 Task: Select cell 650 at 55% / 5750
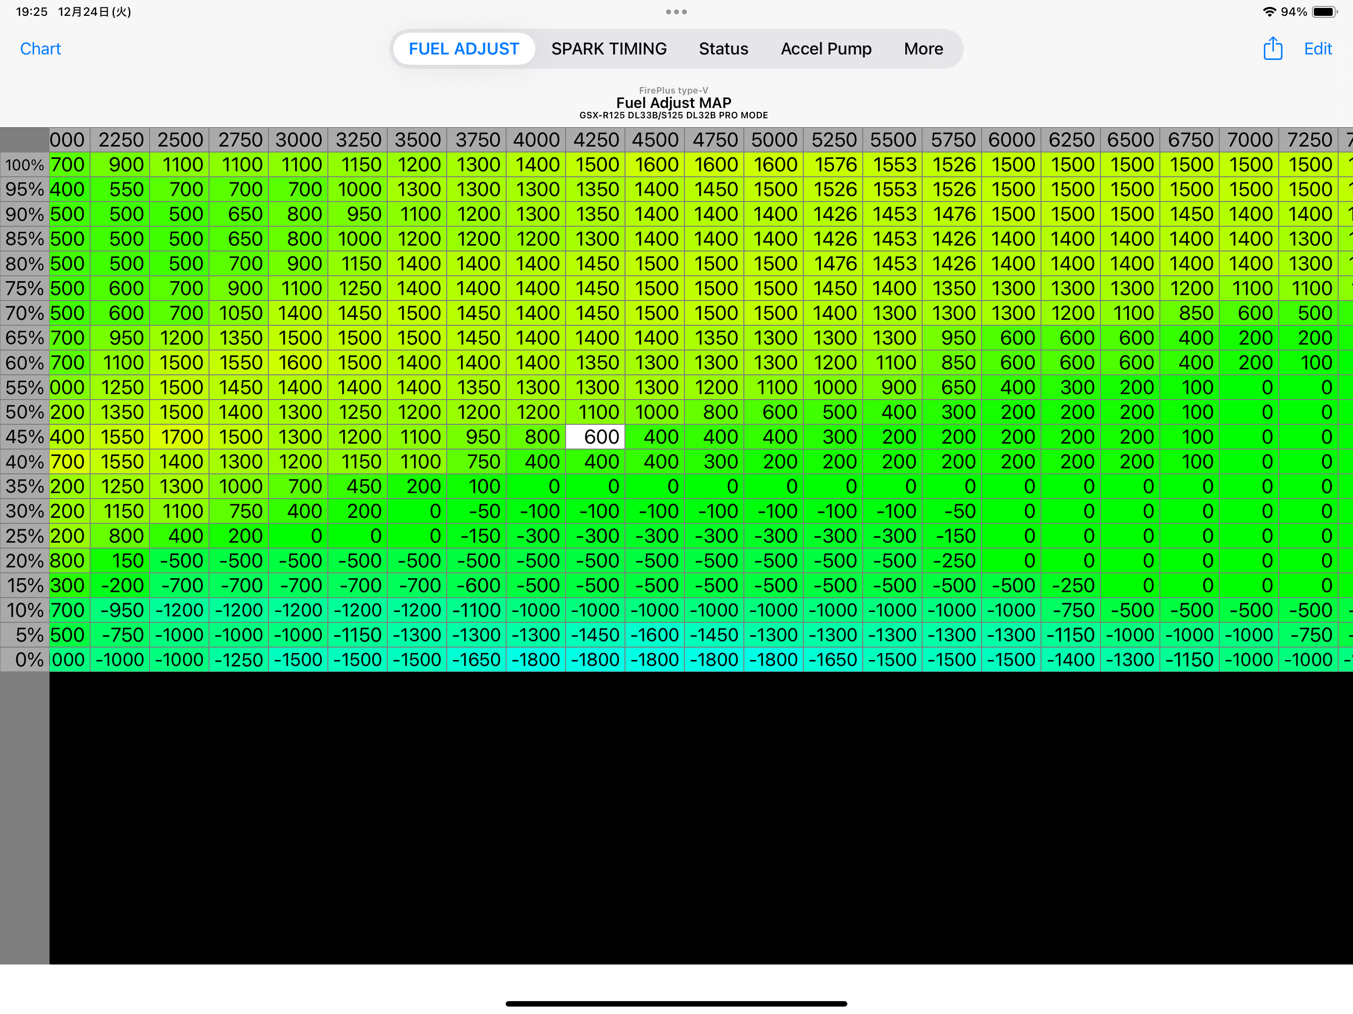tap(952, 387)
